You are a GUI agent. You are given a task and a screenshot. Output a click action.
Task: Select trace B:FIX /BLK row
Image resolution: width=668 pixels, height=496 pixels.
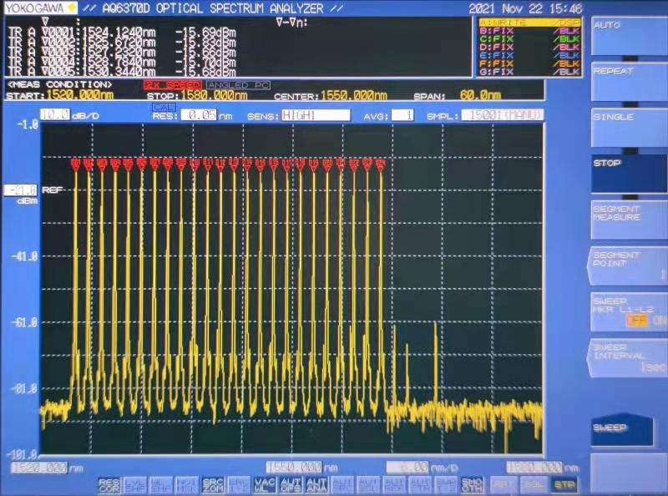point(529,31)
